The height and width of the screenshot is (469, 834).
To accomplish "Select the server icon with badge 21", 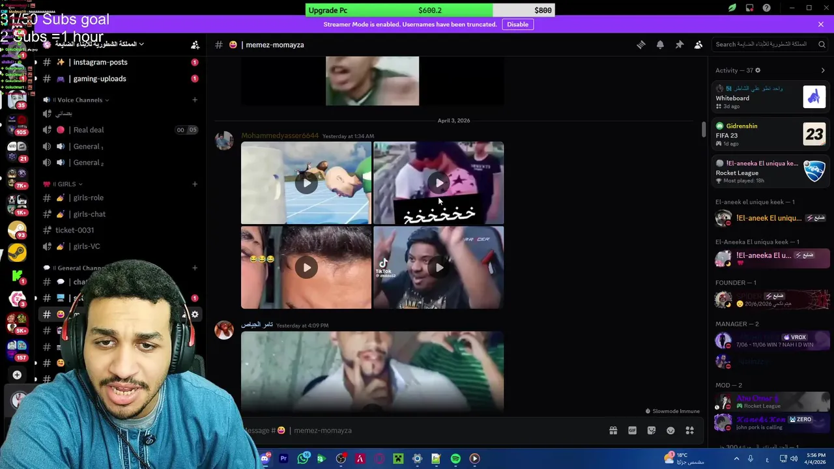I will [17, 150].
